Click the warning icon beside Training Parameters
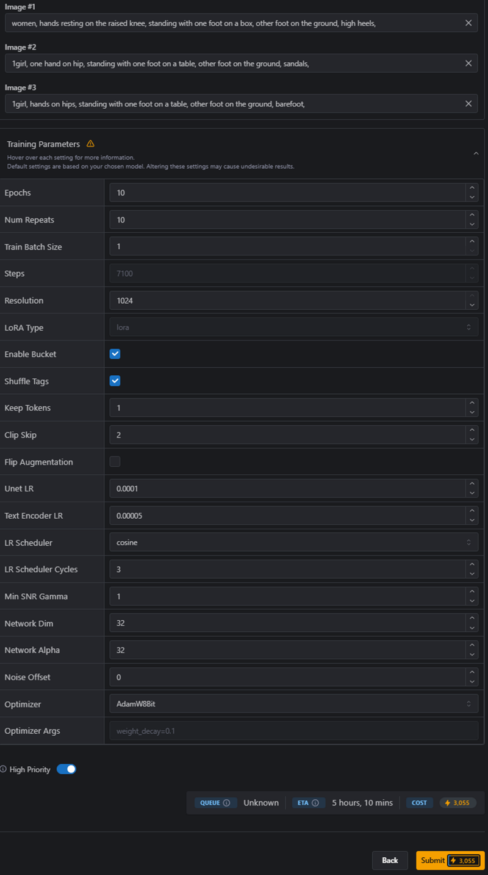The image size is (488, 875). click(x=90, y=144)
